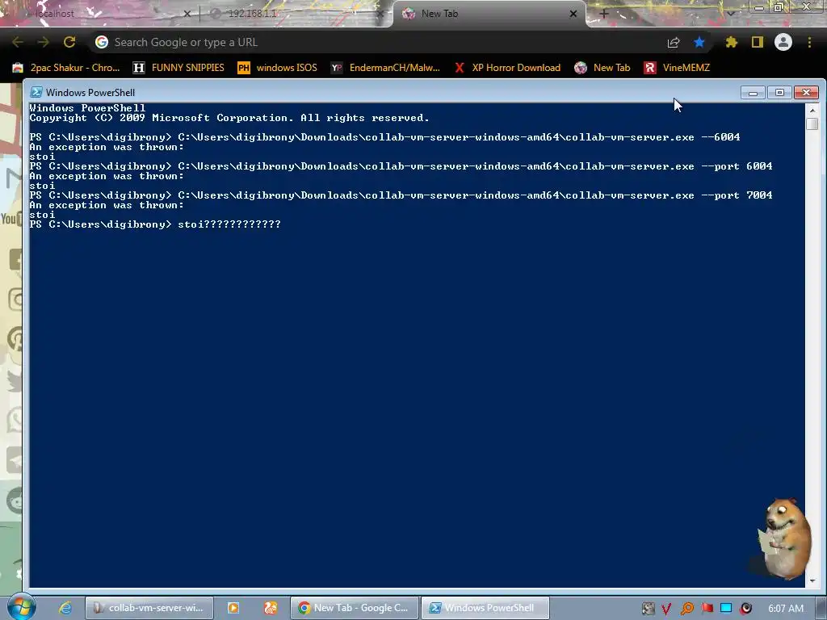
Task: Click PowerShell scrollbar down arrow
Action: click(x=812, y=580)
